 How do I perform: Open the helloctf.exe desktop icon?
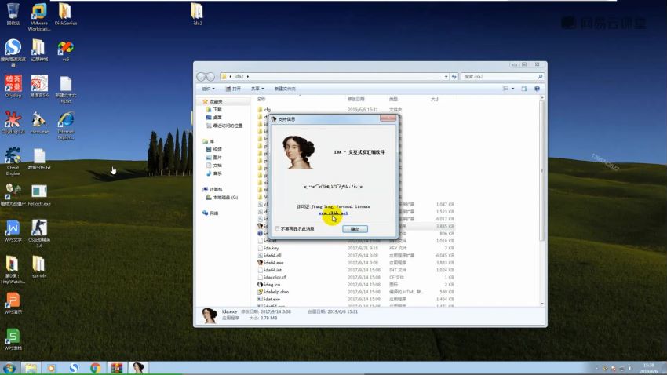[39, 195]
